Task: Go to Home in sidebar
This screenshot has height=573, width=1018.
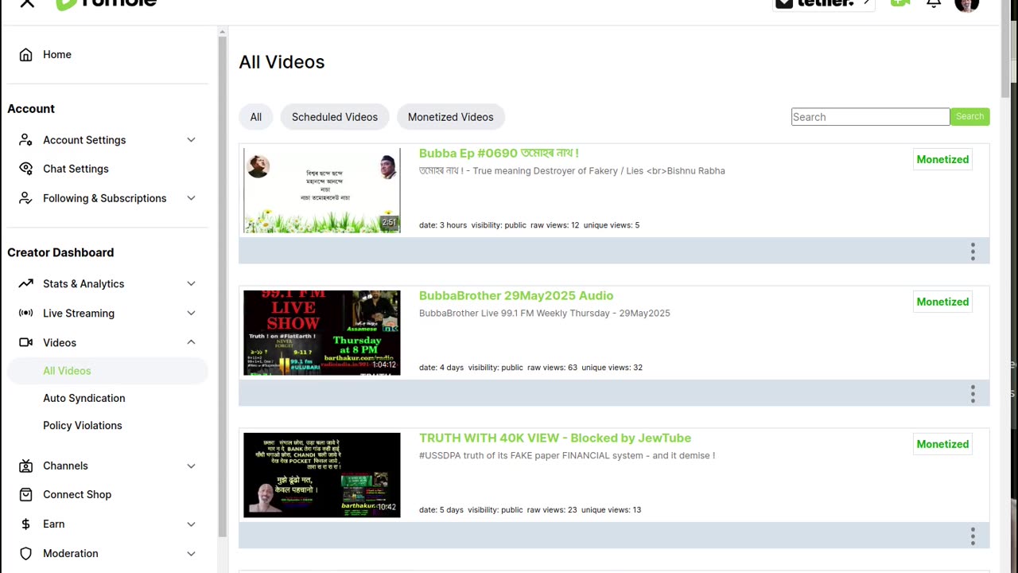Action: click(57, 54)
